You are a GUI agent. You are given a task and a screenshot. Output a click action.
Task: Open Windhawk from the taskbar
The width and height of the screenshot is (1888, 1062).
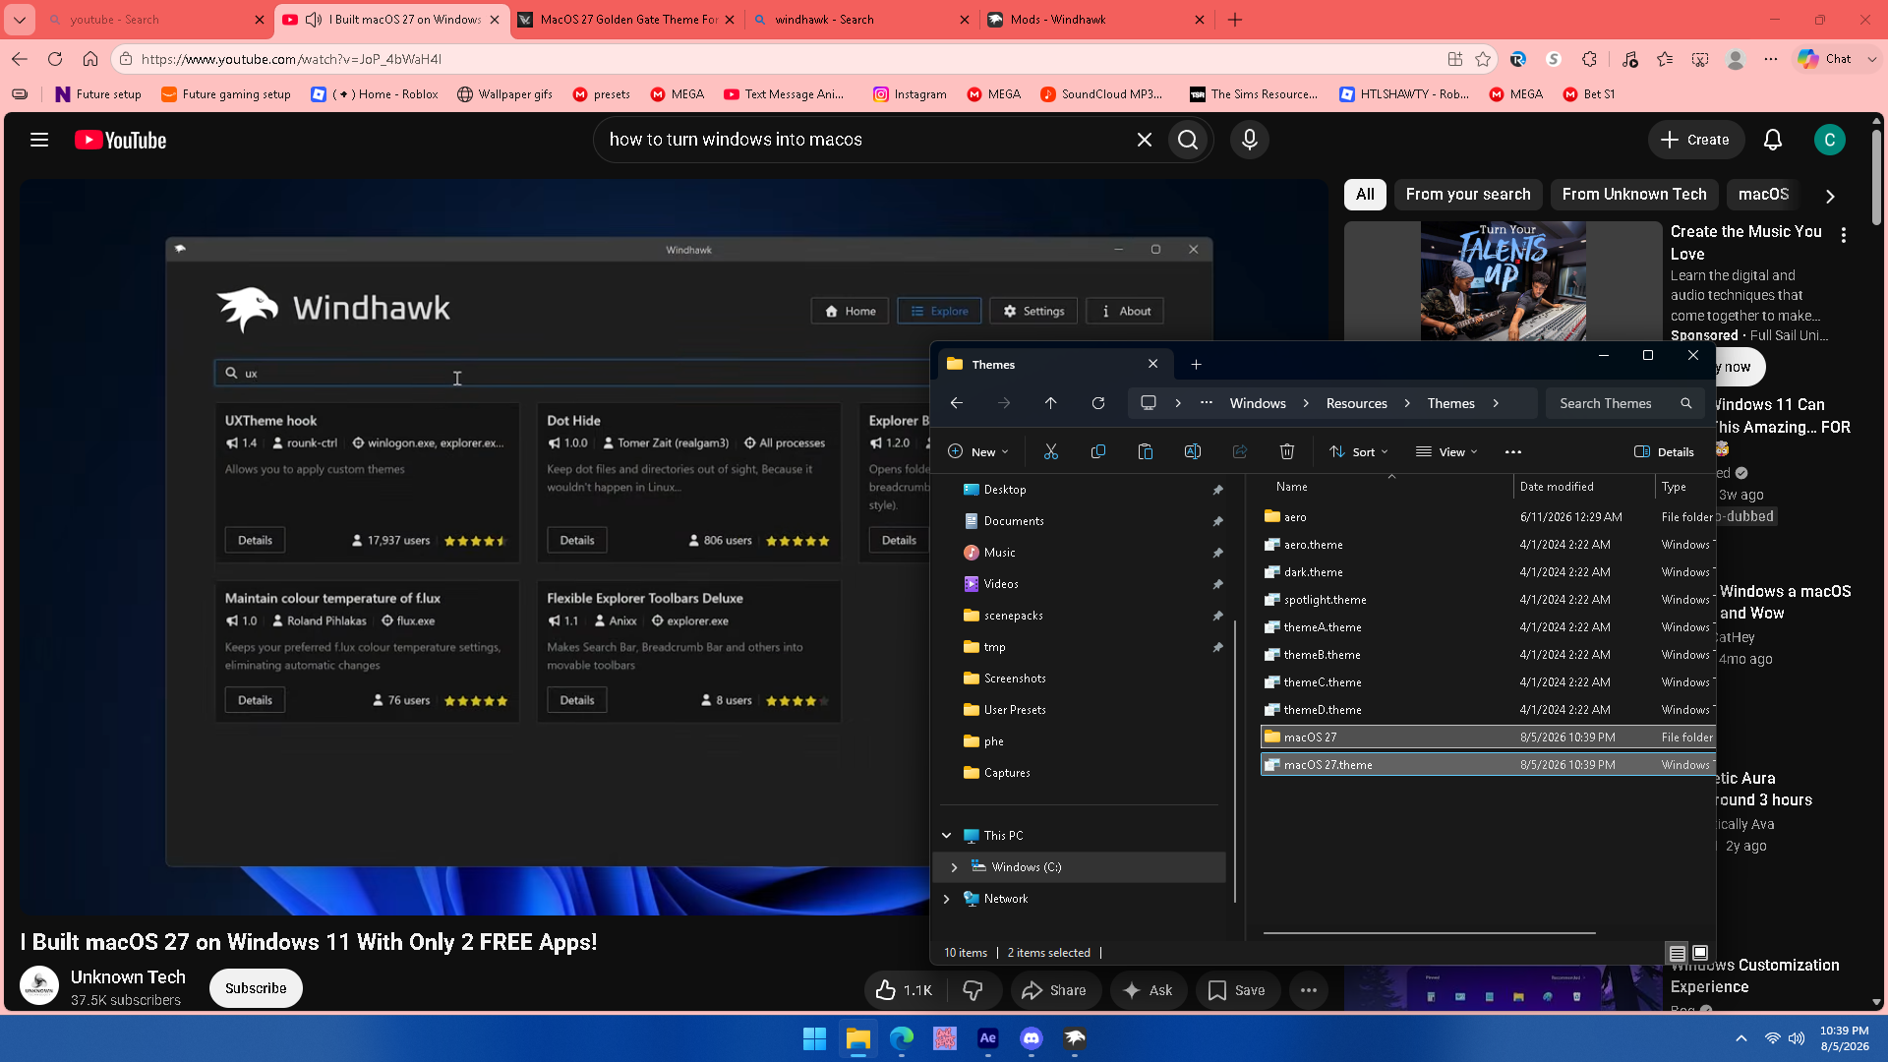point(1075,1038)
